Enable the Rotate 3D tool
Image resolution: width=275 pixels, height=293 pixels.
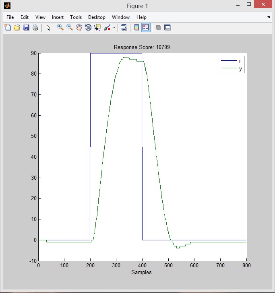tap(88, 28)
